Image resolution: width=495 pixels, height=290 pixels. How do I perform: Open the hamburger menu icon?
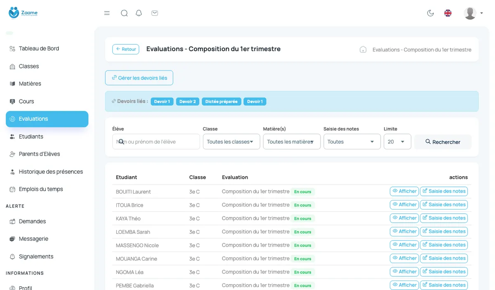coord(107,13)
